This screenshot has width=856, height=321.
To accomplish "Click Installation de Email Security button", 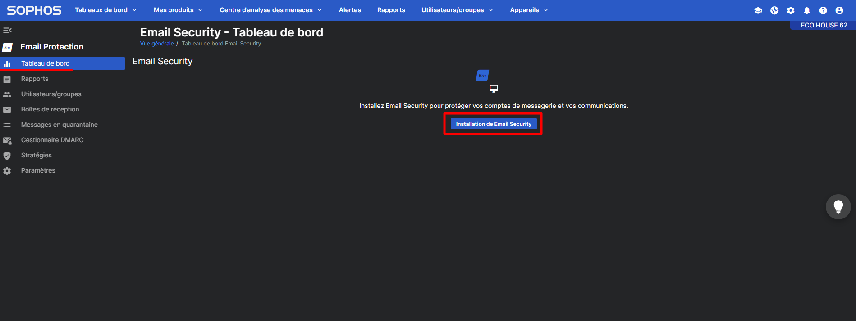I will coord(494,124).
